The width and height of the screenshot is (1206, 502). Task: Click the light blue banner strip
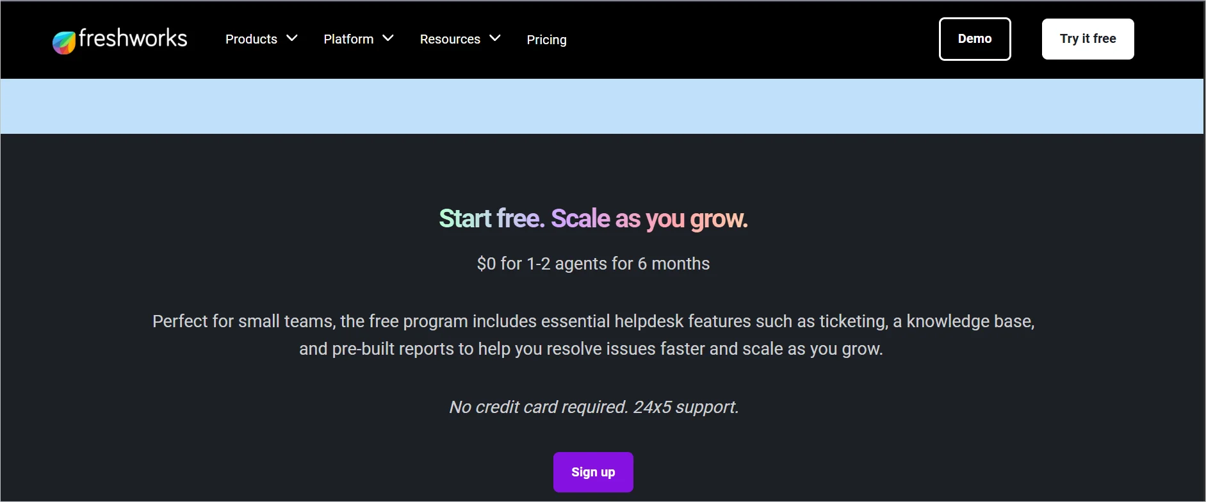[x=603, y=106]
